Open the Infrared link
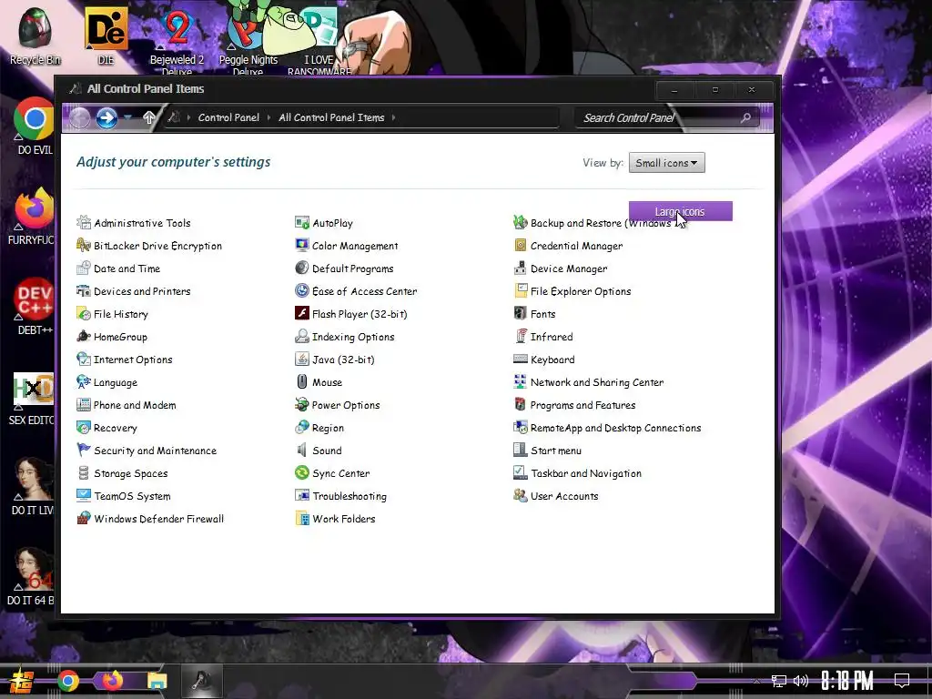The width and height of the screenshot is (932, 699). click(x=552, y=337)
